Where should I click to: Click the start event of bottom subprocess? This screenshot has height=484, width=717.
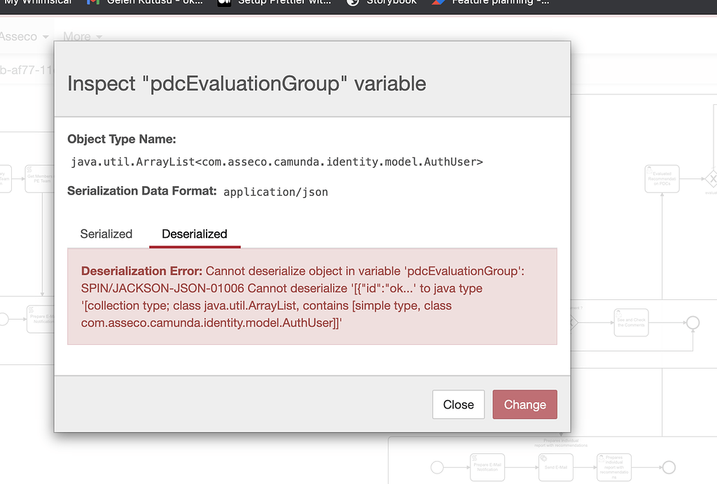437,467
